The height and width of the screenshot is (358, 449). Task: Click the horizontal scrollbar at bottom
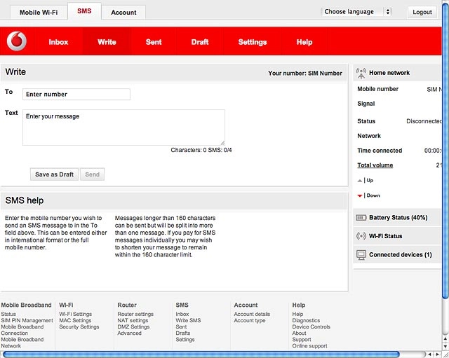(x=201, y=354)
